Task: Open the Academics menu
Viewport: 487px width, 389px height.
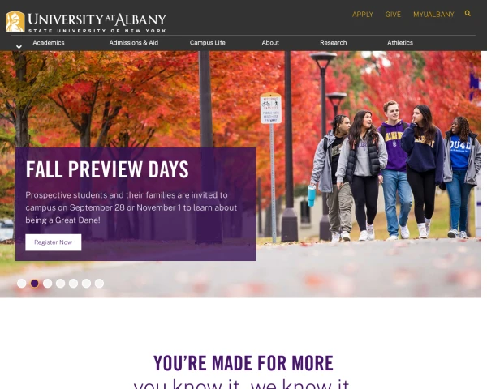Action: (49, 43)
